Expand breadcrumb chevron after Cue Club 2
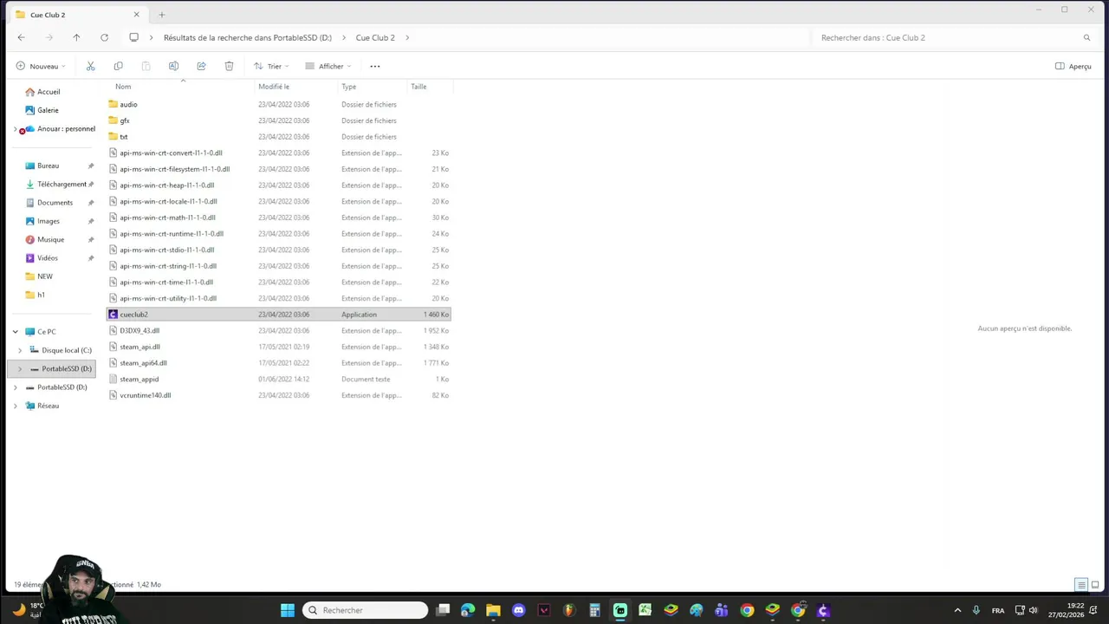Screen dimensions: 1109x624 point(407,37)
